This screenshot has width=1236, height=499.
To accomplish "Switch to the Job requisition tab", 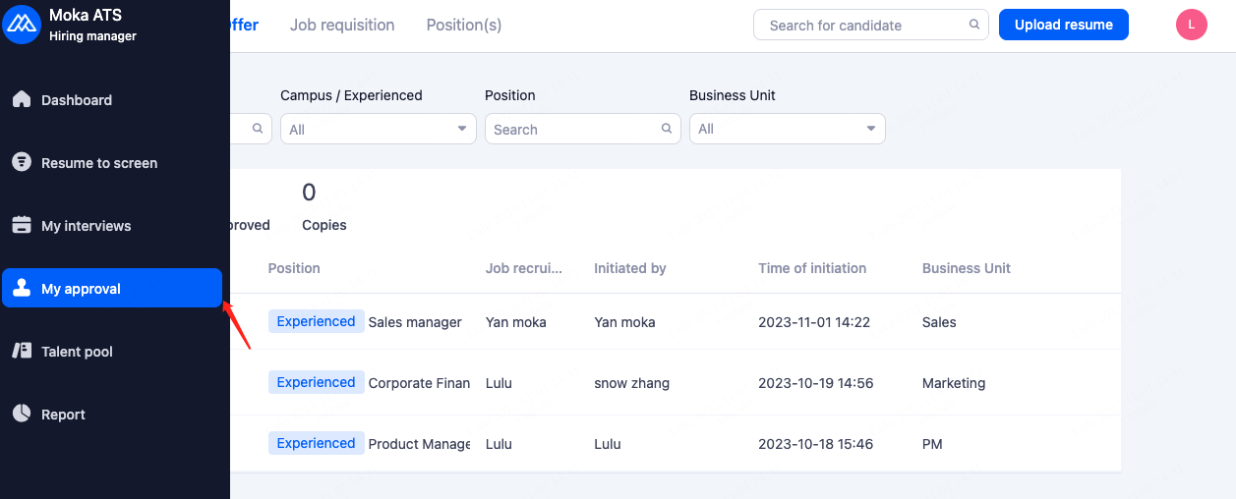I will [342, 25].
